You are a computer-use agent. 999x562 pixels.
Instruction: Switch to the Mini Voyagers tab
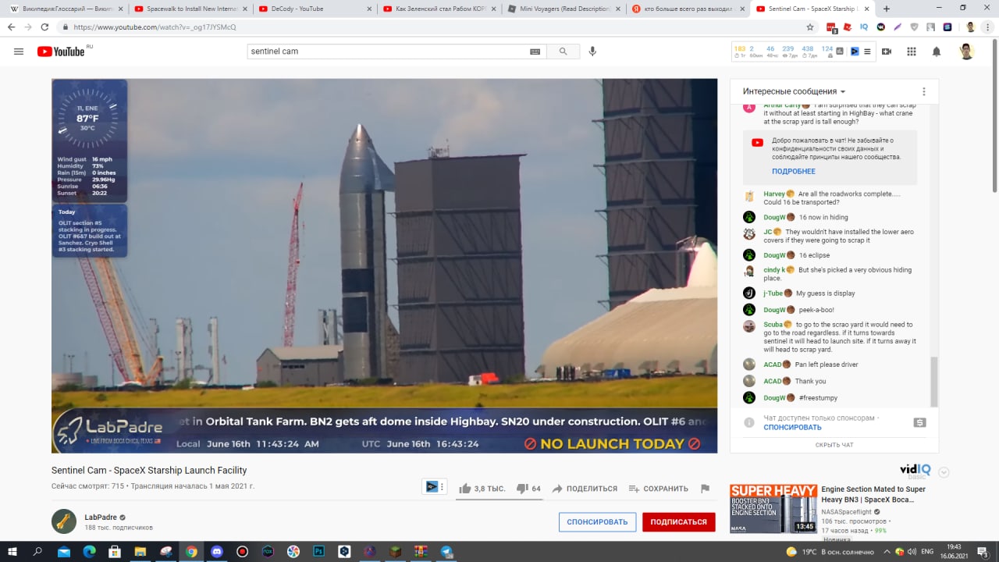[x=563, y=9]
